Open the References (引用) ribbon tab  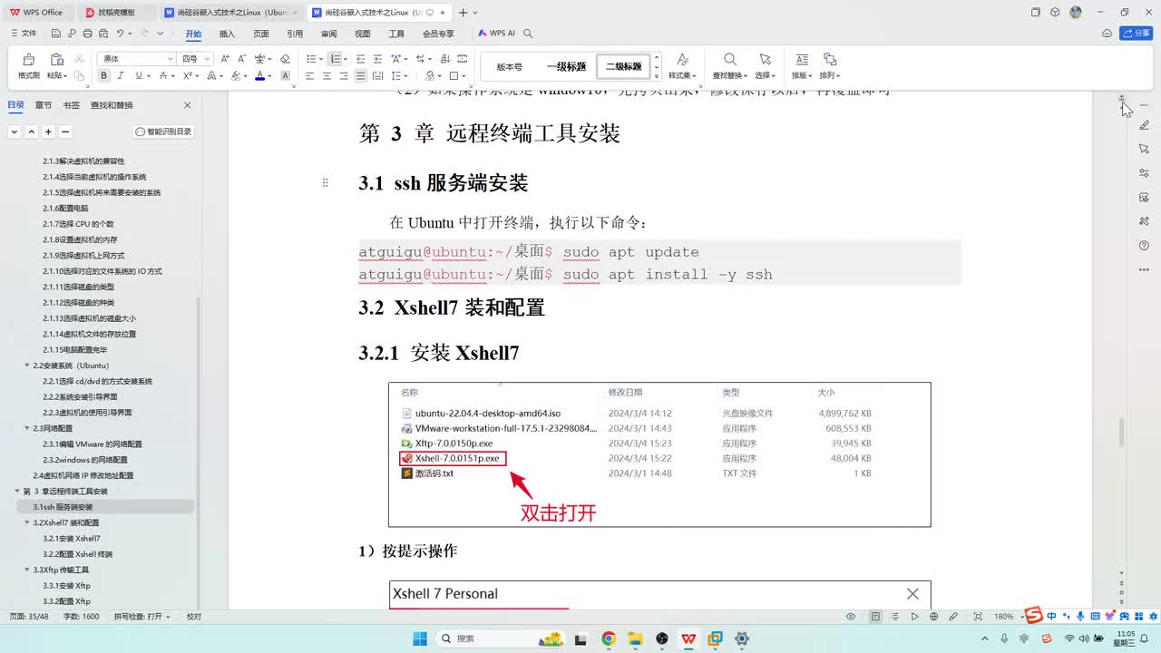tap(295, 34)
